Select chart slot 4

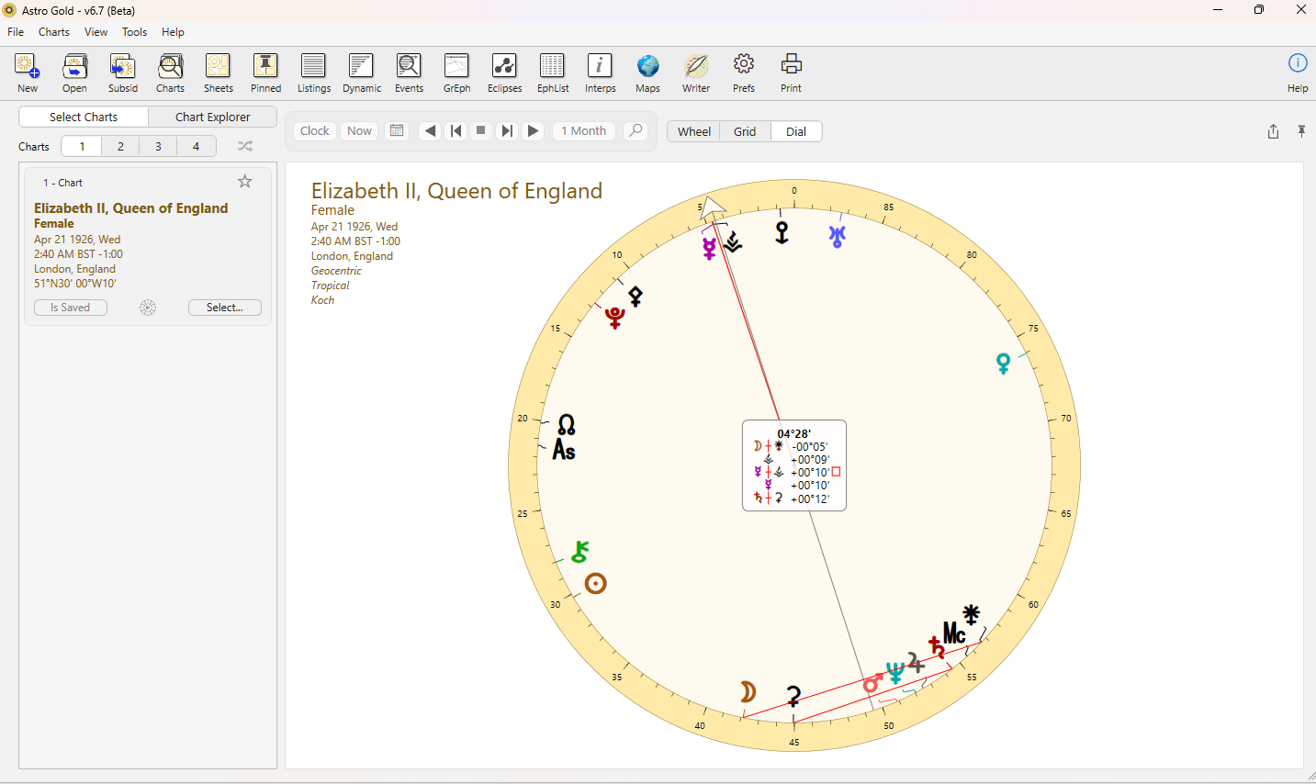click(x=196, y=146)
